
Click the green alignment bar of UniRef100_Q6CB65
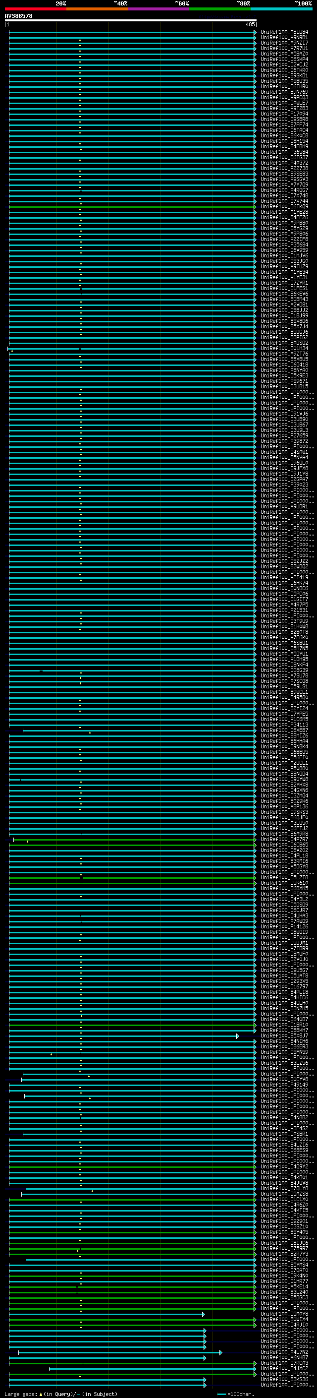132,845
